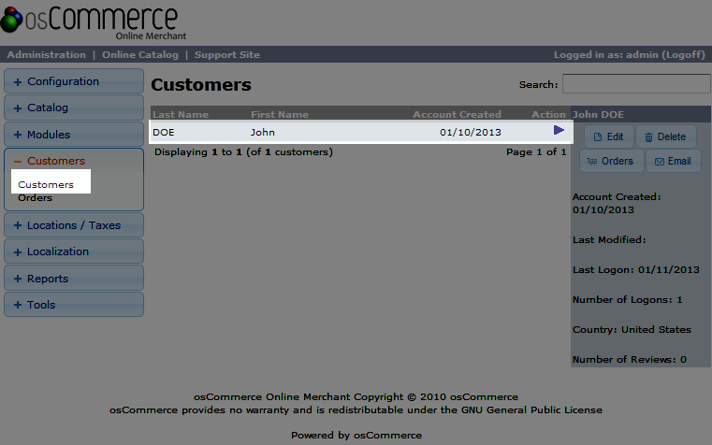Image resolution: width=712 pixels, height=445 pixels.
Task: Open Orders under the Customers menu
Action: 36,198
